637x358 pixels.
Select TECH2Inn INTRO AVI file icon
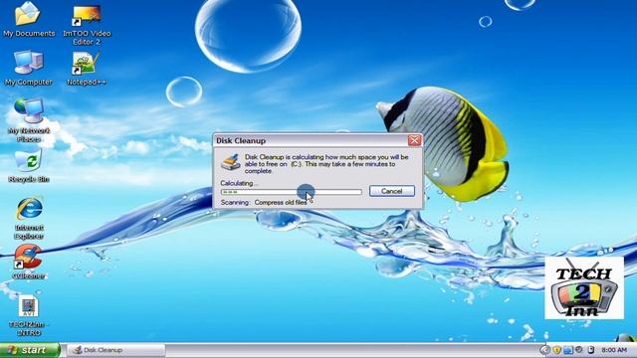(x=28, y=315)
